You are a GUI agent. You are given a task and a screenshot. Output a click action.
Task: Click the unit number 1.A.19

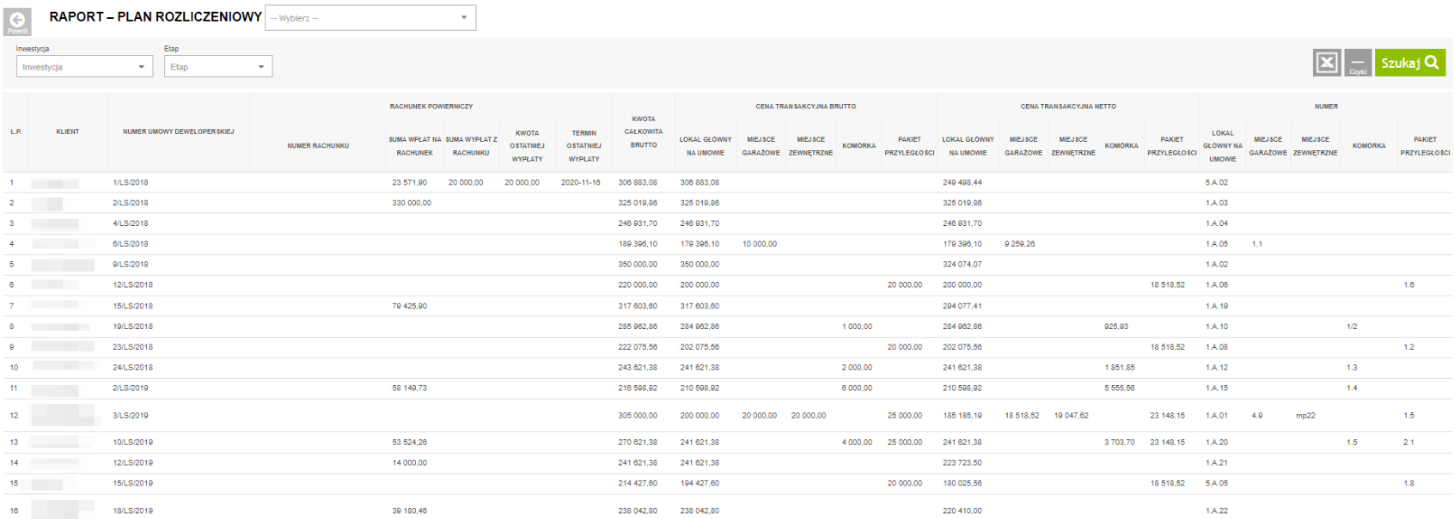coord(1216,306)
